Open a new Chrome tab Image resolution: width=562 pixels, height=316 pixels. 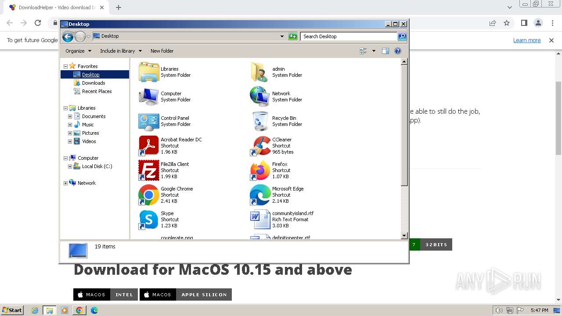(x=119, y=7)
